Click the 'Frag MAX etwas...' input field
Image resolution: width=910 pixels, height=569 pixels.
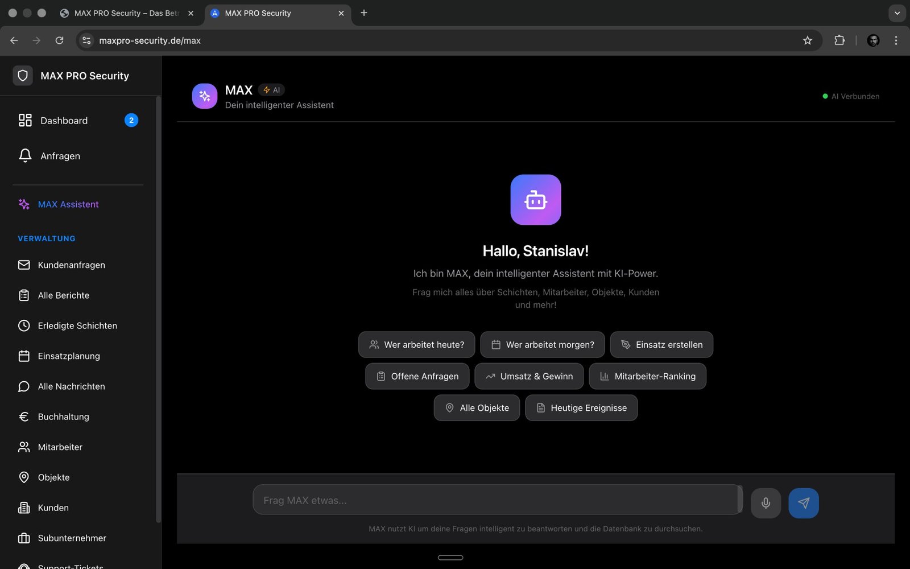coord(497,500)
